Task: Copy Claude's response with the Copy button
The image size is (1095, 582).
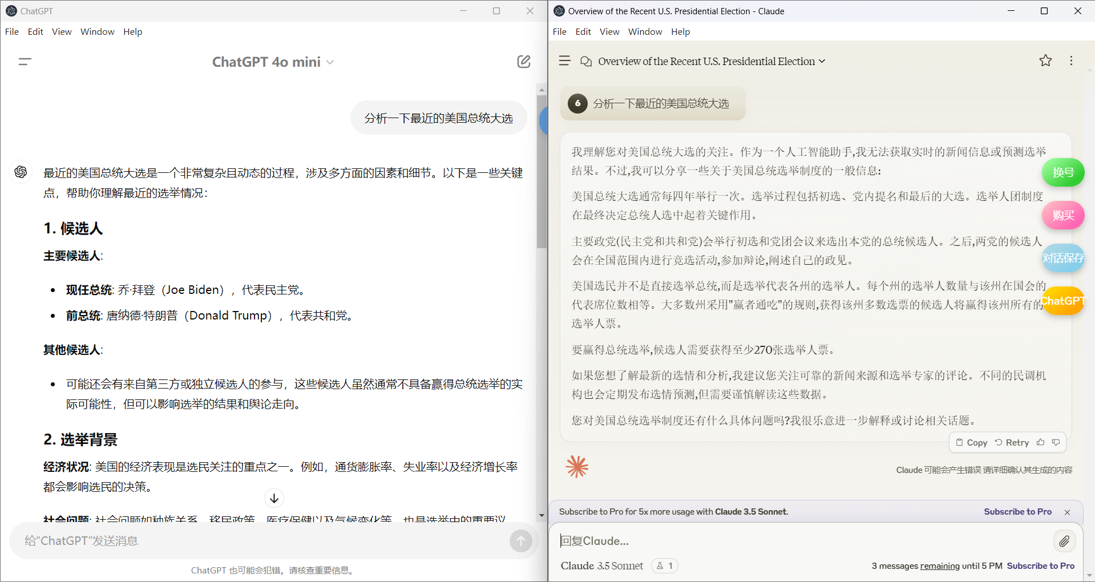Action: pos(971,442)
